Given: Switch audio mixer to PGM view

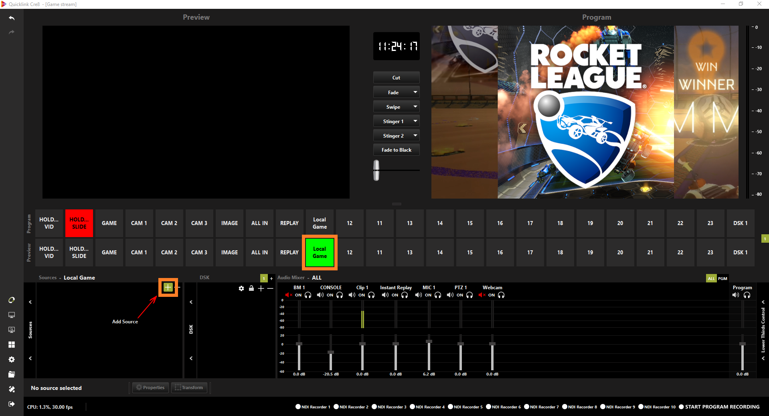Looking at the screenshot, I should pos(722,278).
